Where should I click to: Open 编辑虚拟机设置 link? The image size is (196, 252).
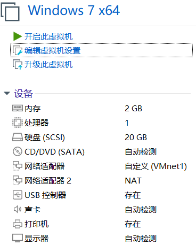pos(52,50)
